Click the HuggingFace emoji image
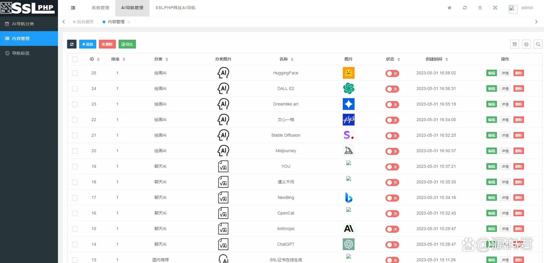This screenshot has height=263, width=544. [349, 73]
